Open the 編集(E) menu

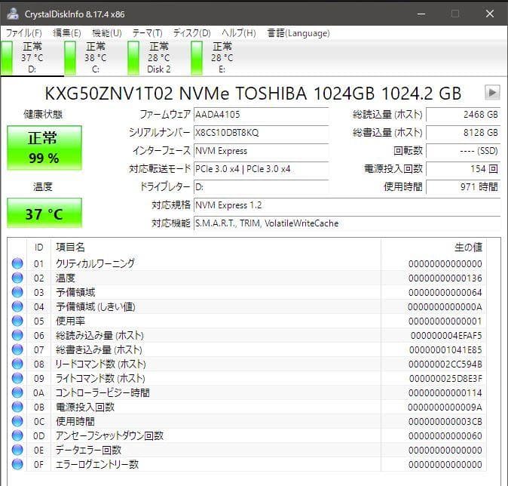67,33
